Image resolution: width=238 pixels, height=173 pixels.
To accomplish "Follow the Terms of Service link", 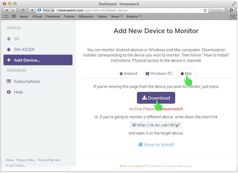I will click(x=49, y=160).
